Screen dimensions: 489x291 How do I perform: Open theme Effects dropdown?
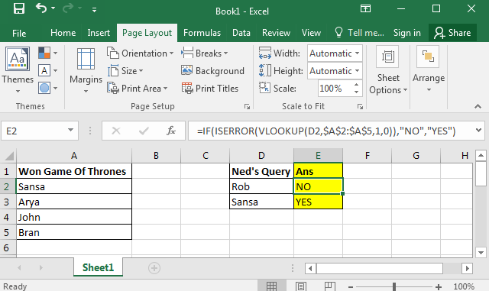[47, 89]
